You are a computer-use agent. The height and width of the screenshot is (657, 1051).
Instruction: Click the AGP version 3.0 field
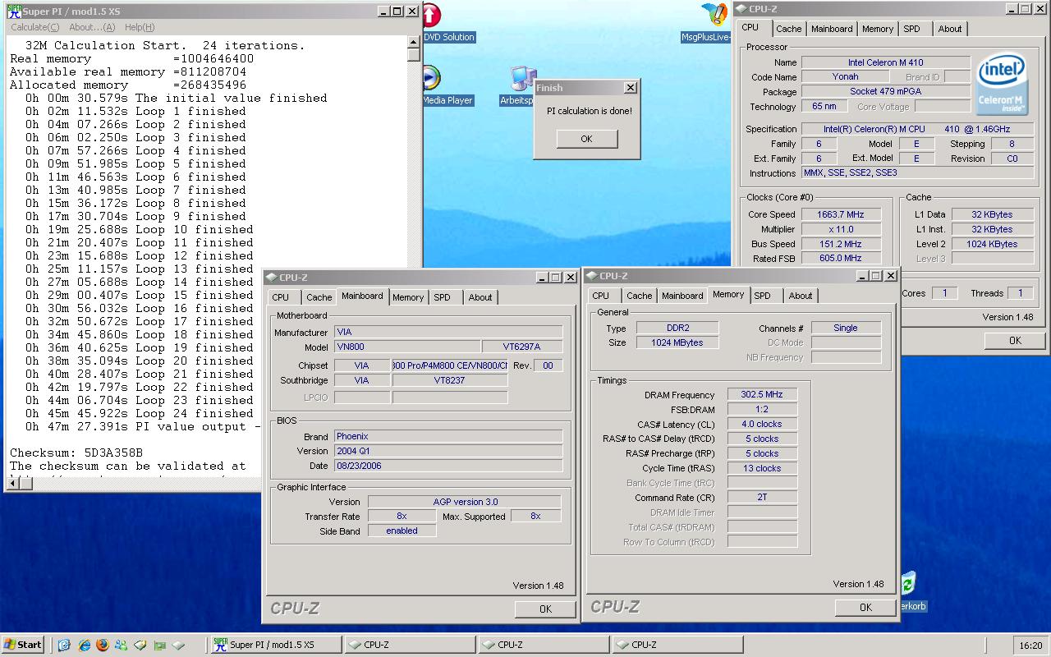click(x=465, y=502)
